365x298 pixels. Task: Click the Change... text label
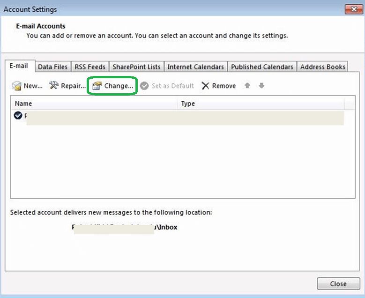coord(119,86)
